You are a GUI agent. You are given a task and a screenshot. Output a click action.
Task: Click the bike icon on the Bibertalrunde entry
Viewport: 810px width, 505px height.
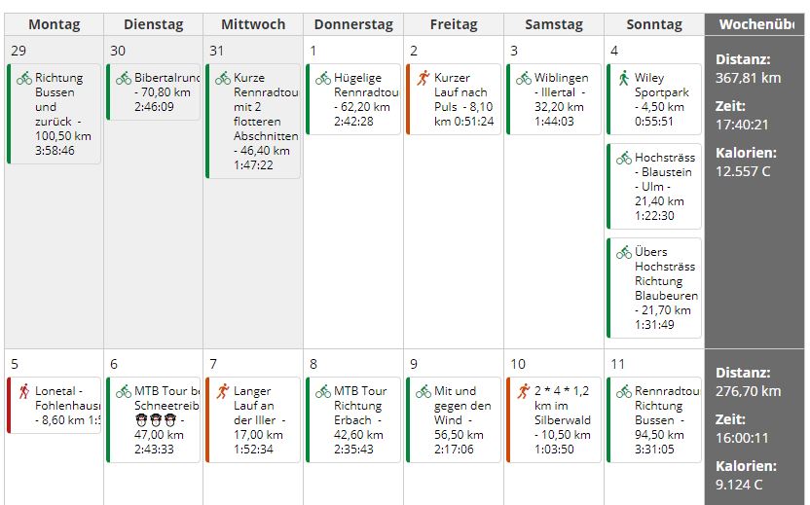(x=123, y=78)
